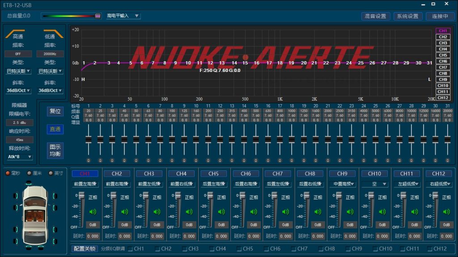Click the high-pass filter curve icon
Image resolution: width=458 pixels, height=257 pixels.
(15, 33)
